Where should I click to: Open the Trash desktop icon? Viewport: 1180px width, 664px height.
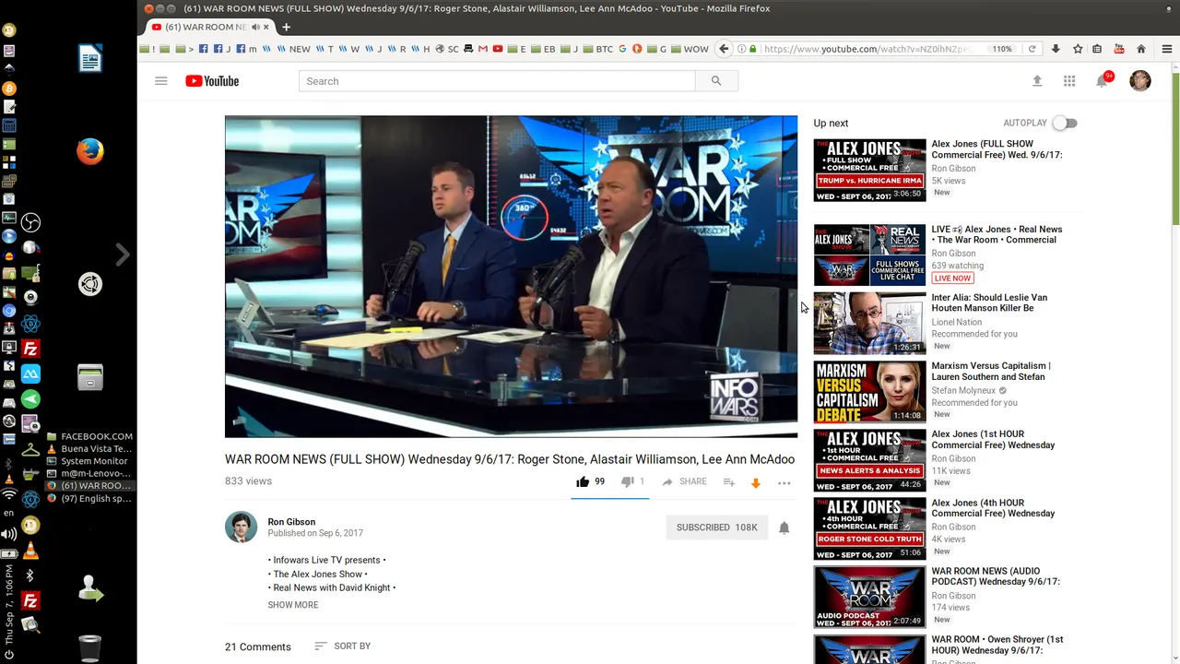pyautogui.click(x=90, y=648)
